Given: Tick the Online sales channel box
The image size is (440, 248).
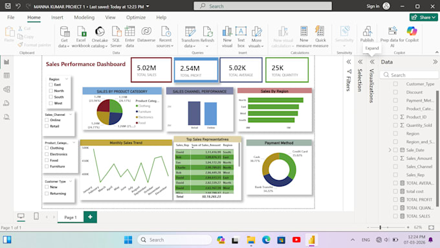Looking at the screenshot, I should (47, 120).
